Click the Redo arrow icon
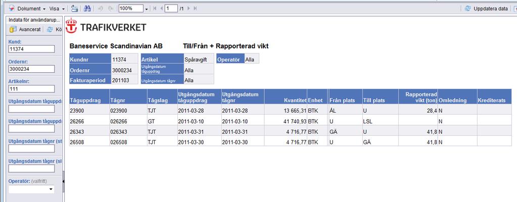Image resolution: width=517 pixels, height=202 pixels. tap(111, 9)
